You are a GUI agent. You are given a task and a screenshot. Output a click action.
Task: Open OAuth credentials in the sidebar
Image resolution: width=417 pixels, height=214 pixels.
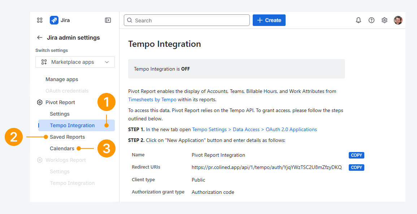click(x=67, y=91)
